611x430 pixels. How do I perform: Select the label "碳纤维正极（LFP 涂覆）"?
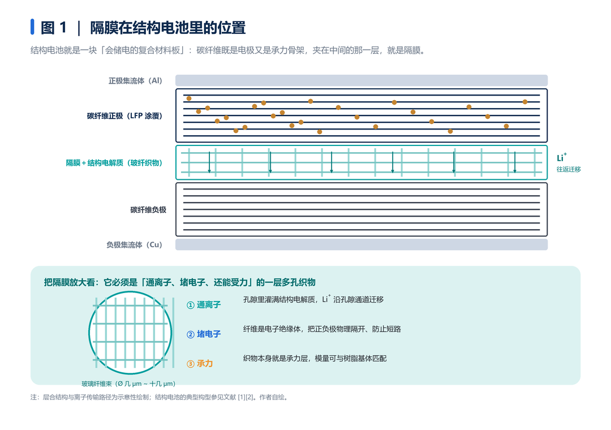coord(124,116)
